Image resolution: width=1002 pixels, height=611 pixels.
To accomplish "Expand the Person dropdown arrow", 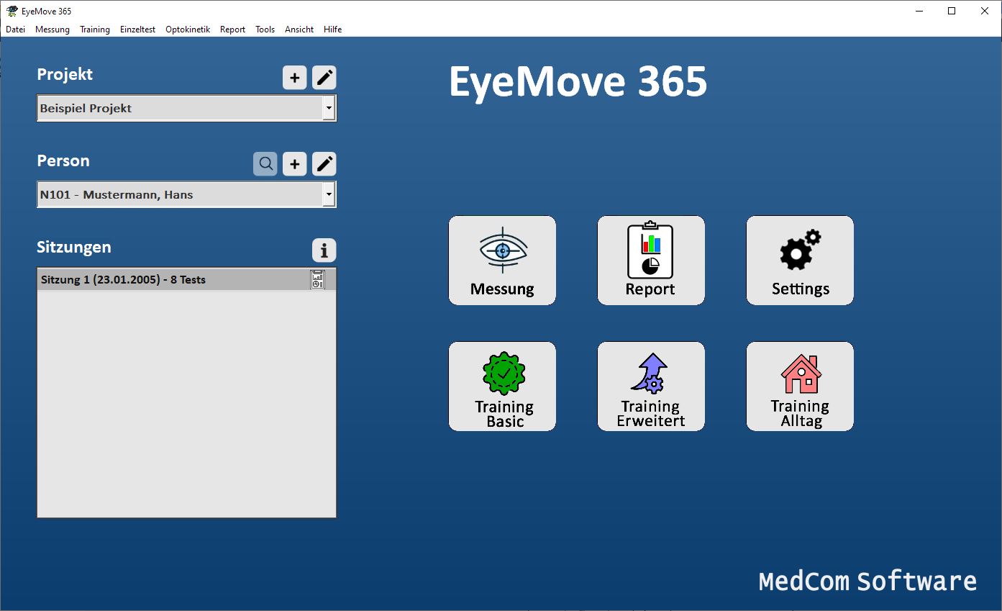I will [x=329, y=195].
